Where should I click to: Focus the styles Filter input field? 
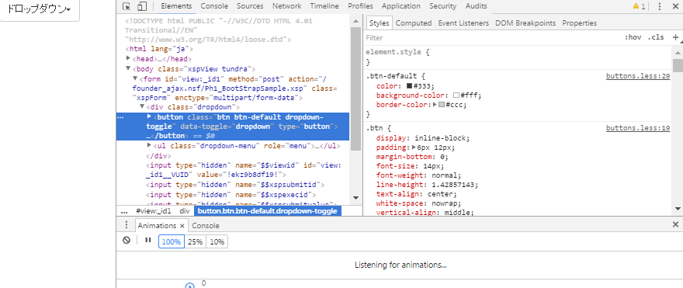point(492,37)
